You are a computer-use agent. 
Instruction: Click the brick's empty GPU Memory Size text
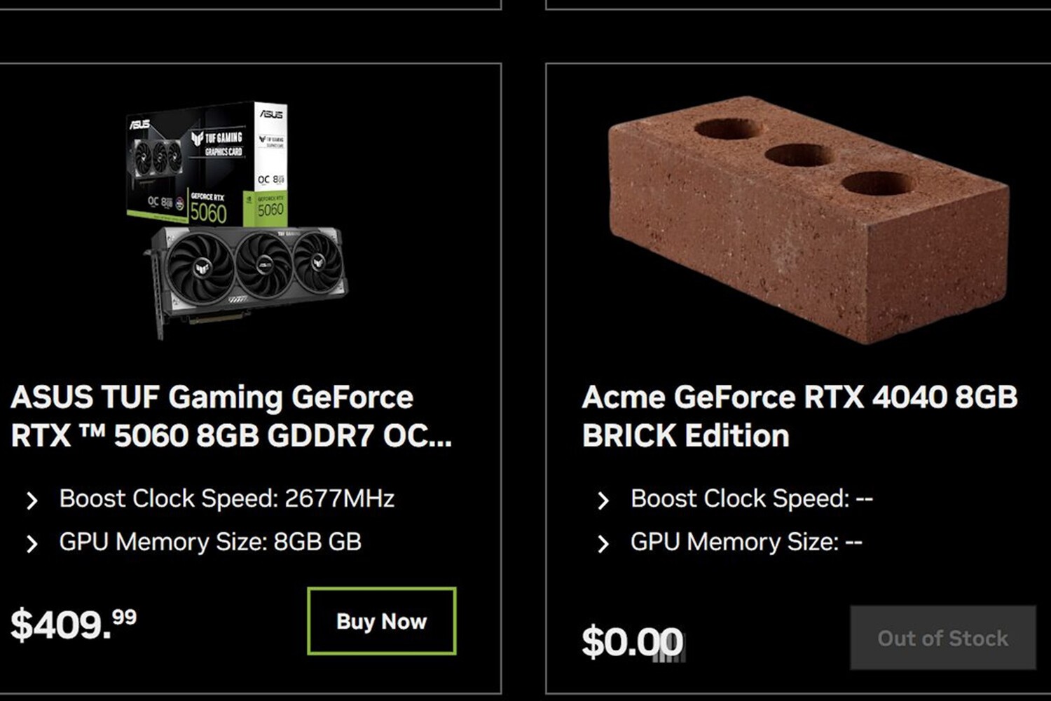pyautogui.click(x=746, y=543)
